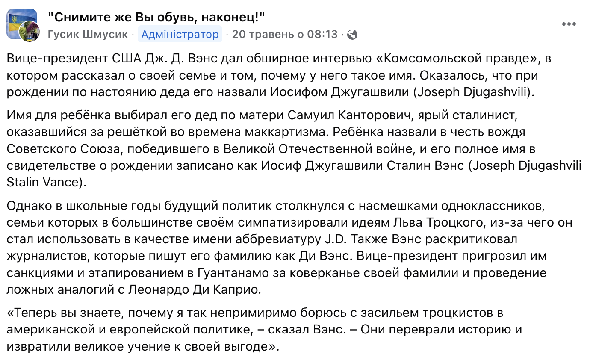Viewport: 593px width, 363px height.
Task: Open the post timestamp 20 травень о 08:13
Action: click(285, 35)
